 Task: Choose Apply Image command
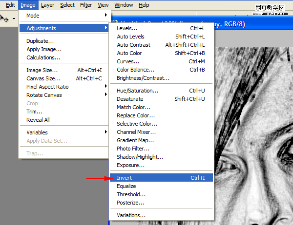(64, 49)
